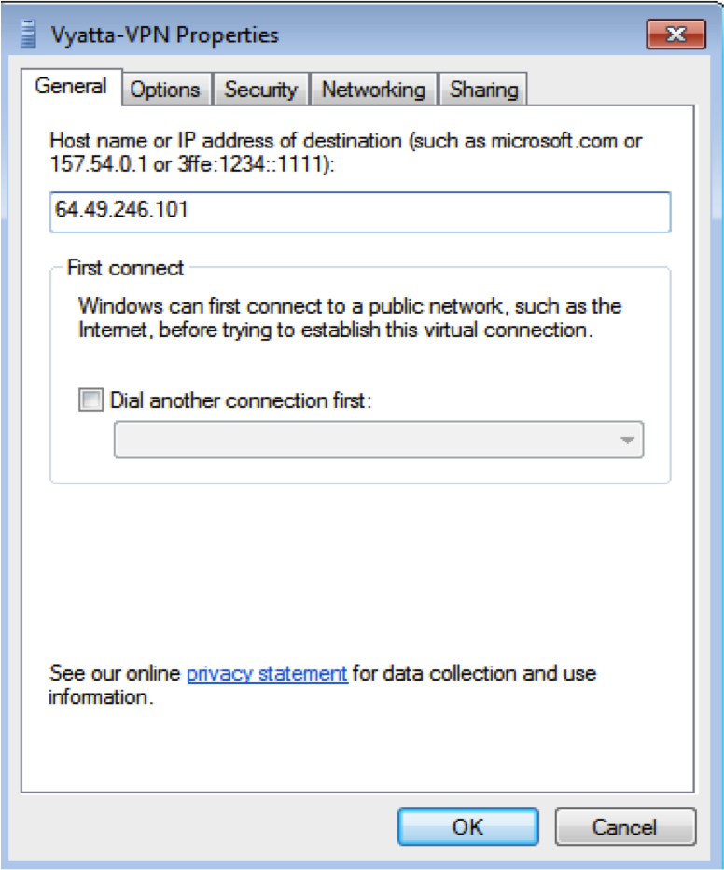The width and height of the screenshot is (724, 870).
Task: Switch to the General tab
Action: [x=71, y=87]
